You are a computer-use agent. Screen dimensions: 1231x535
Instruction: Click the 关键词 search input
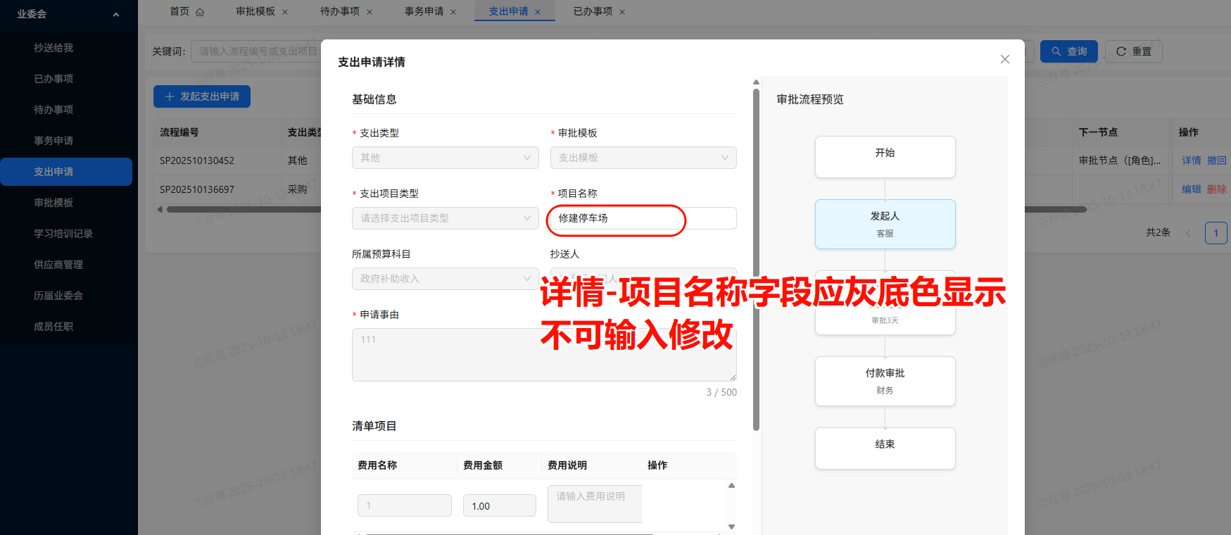[258, 51]
